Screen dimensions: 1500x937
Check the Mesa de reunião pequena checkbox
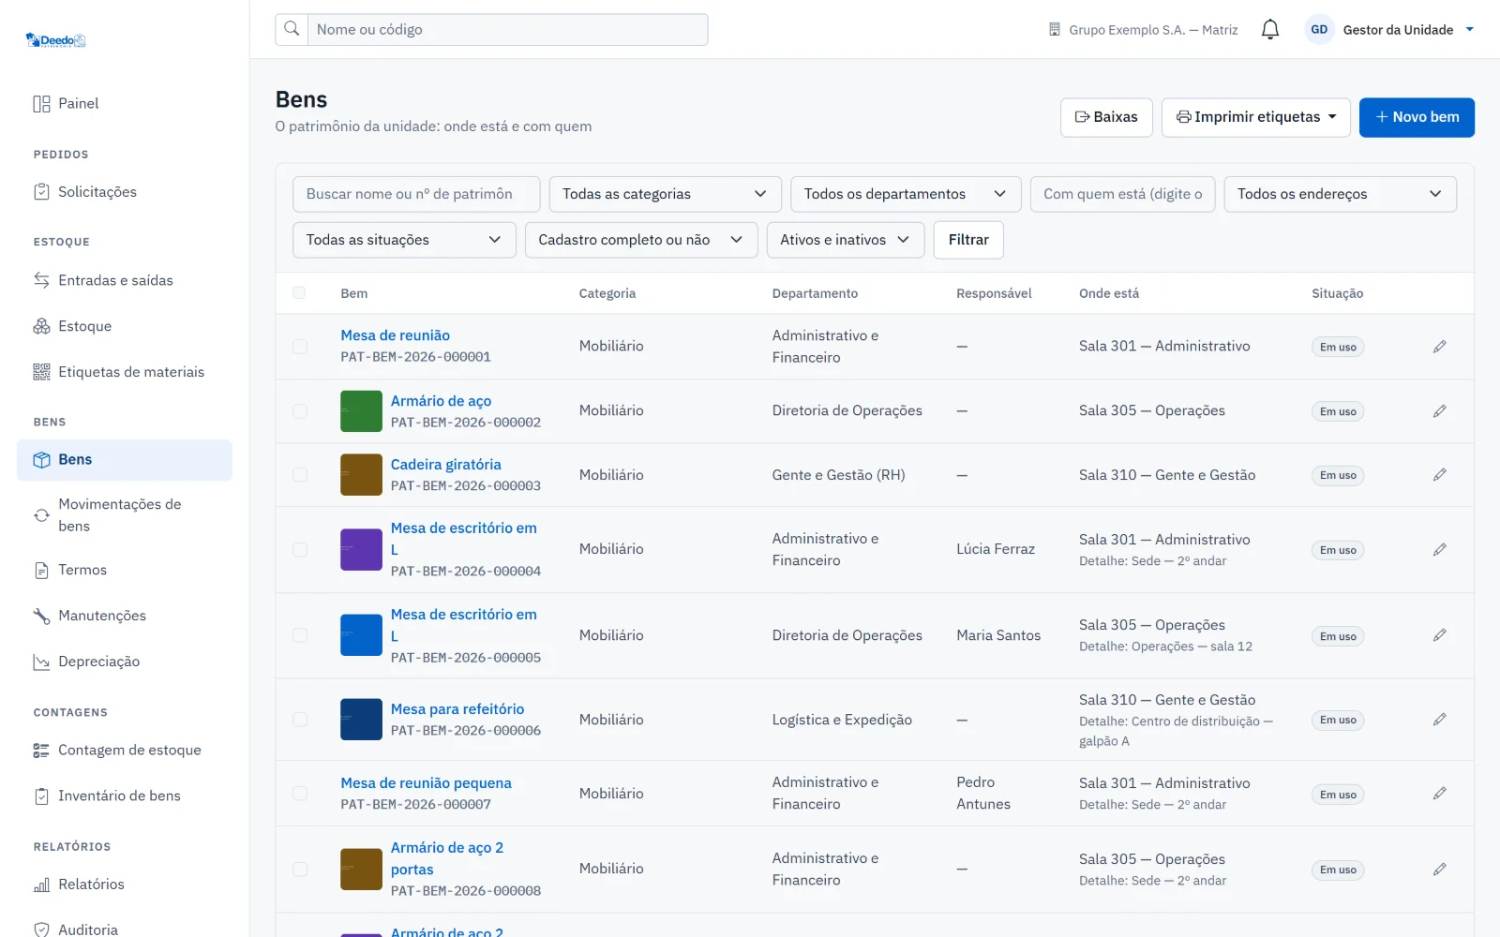click(x=300, y=794)
